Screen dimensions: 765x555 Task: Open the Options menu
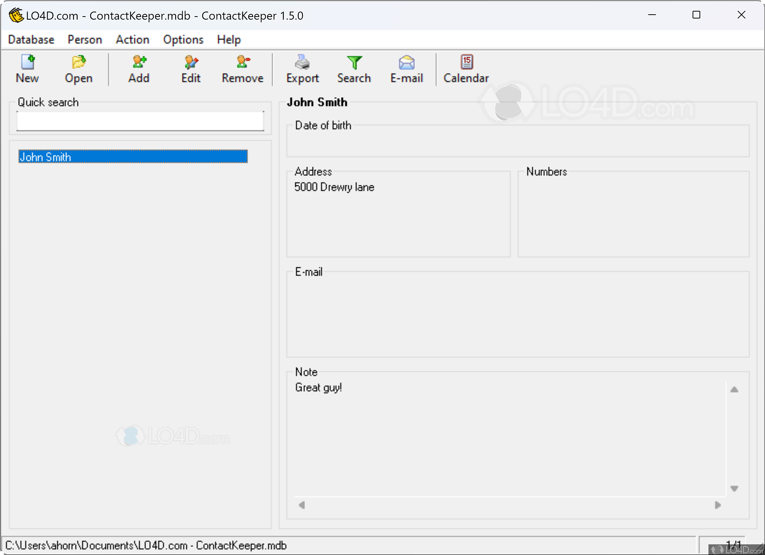click(183, 39)
